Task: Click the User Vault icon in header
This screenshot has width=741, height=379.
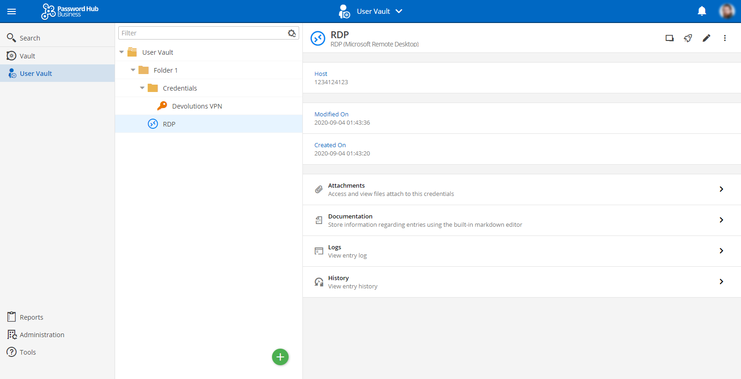Action: coord(344,11)
